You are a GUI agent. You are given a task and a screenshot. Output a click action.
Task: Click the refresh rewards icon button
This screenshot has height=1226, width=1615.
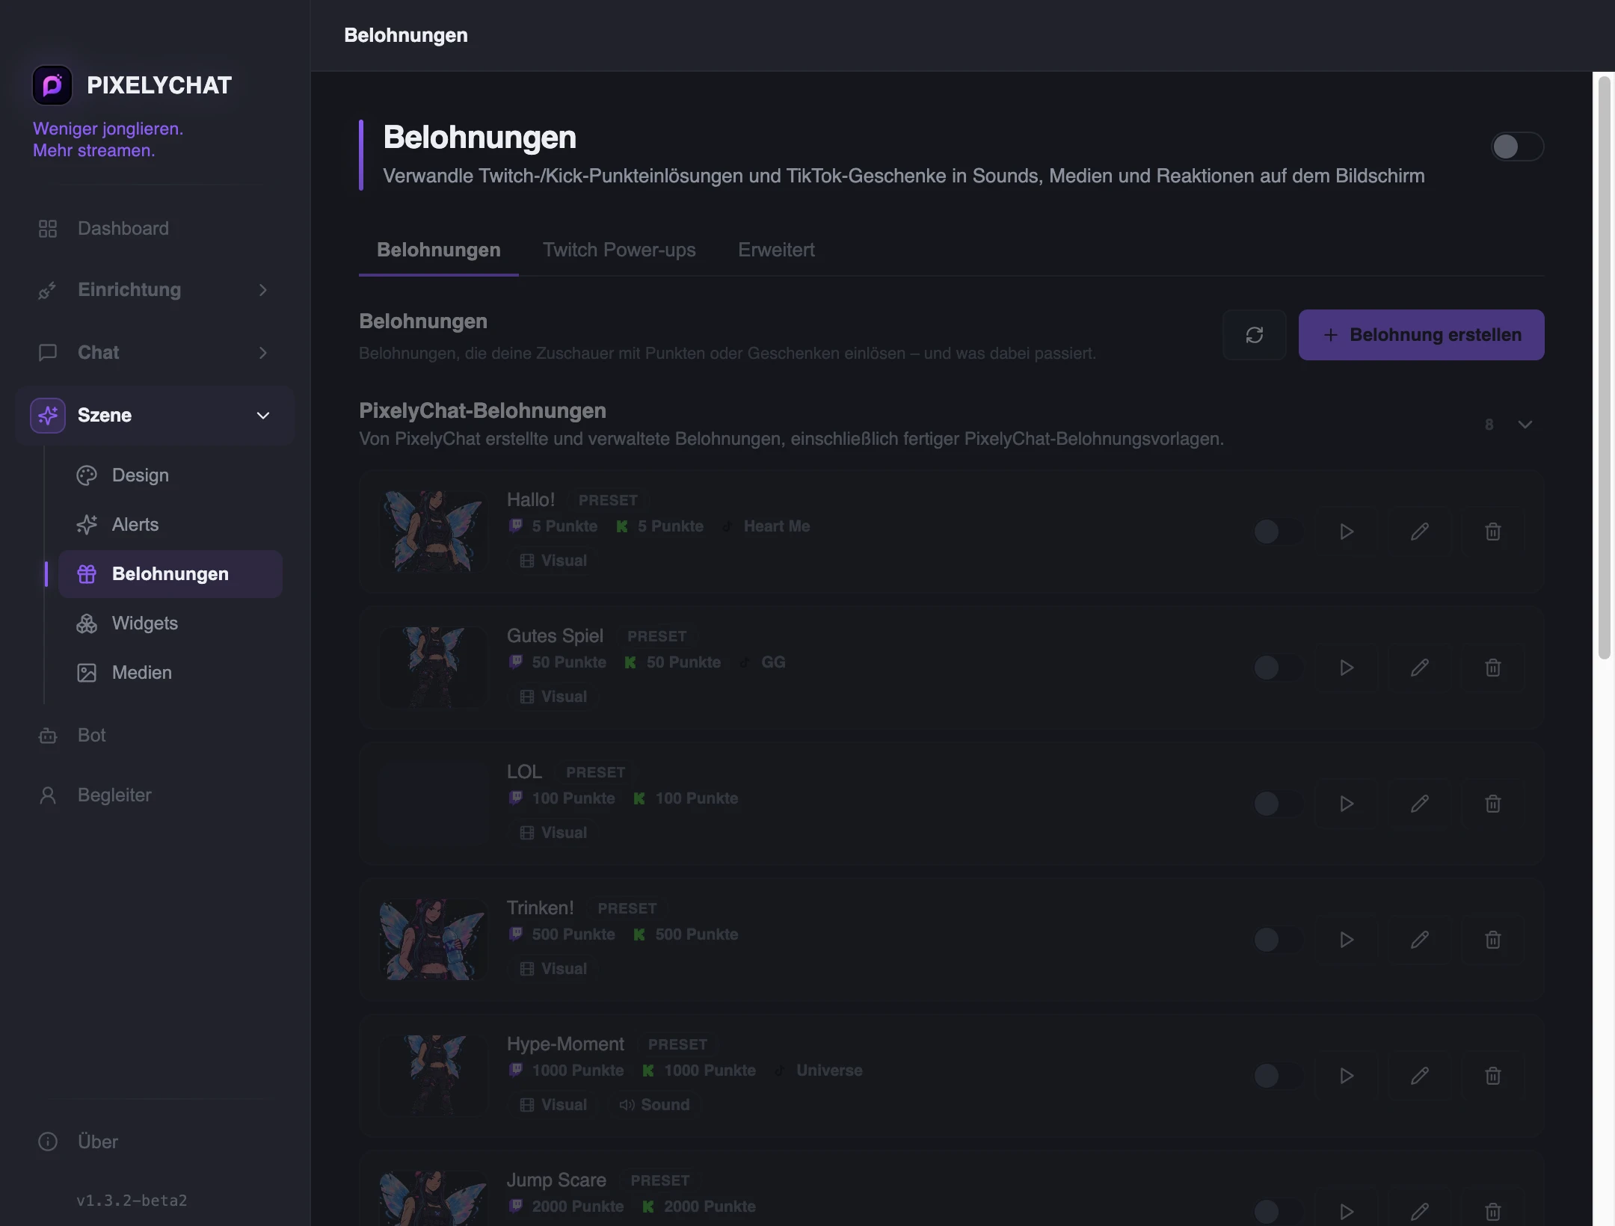[x=1254, y=335]
